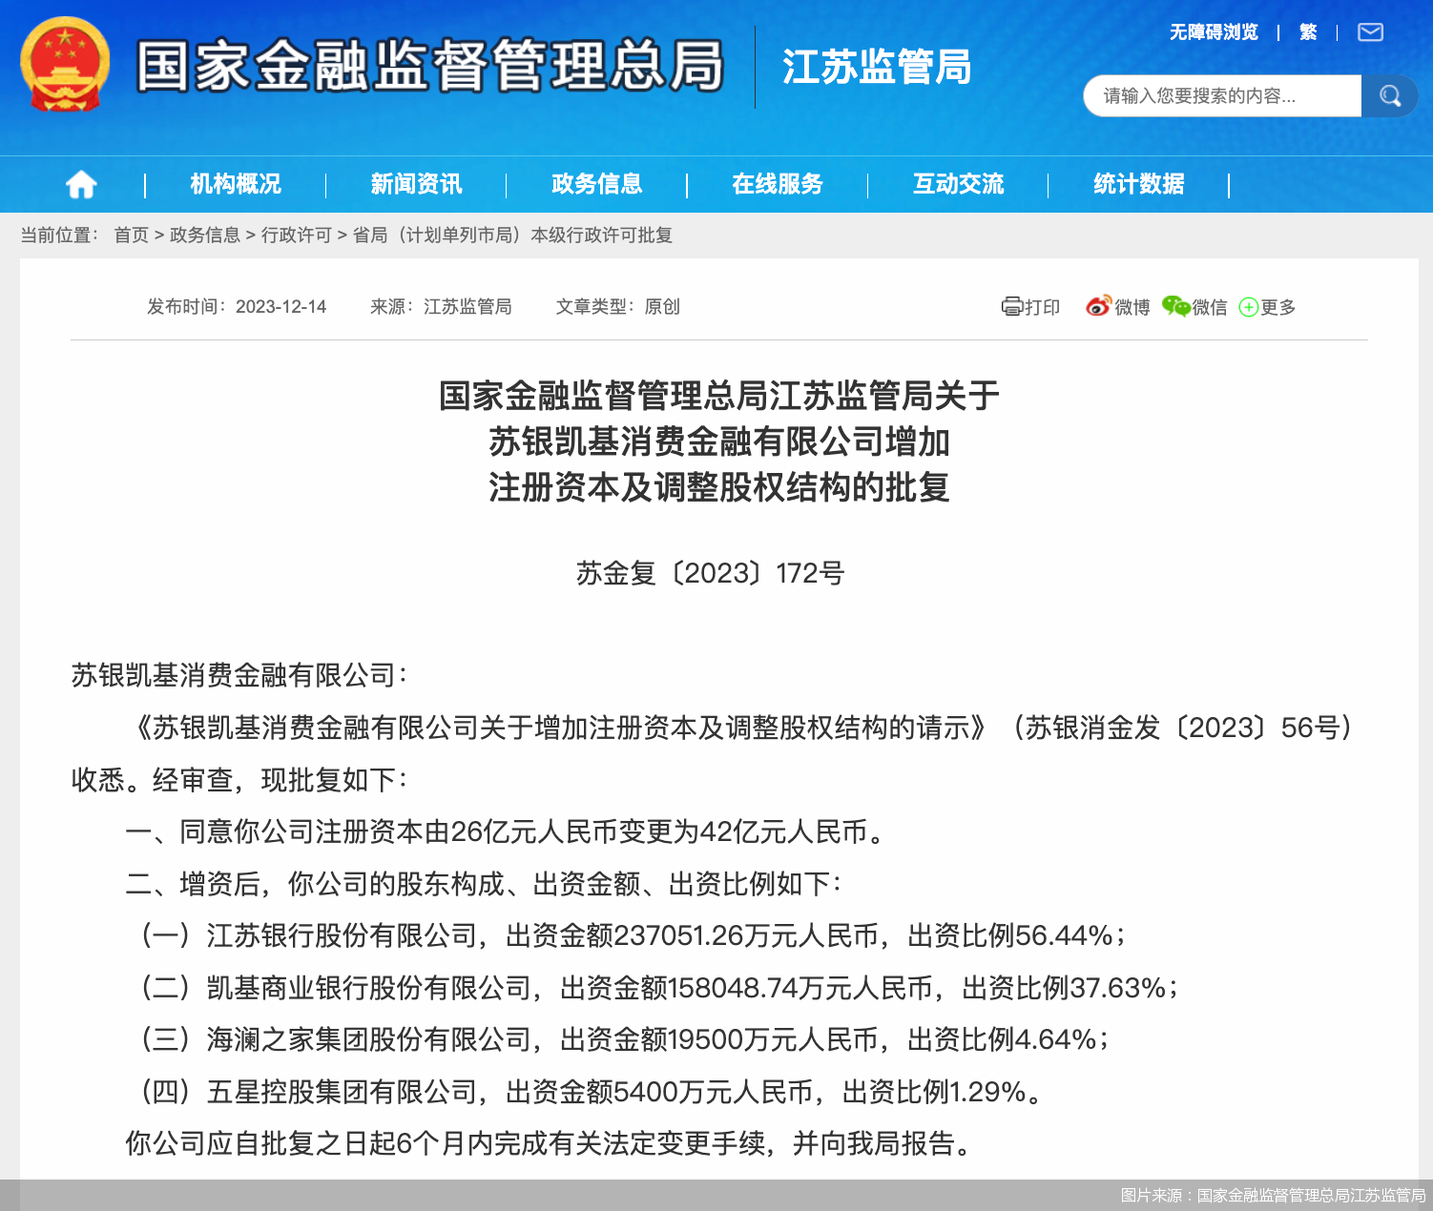
Task: Switch to traditional Chinese with 繁
Action: (1308, 32)
